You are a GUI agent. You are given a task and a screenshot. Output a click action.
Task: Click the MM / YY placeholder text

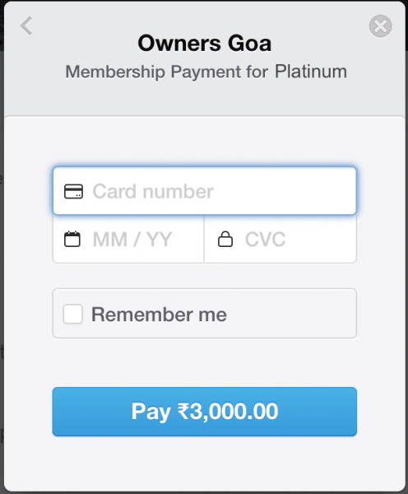pyautogui.click(x=132, y=239)
